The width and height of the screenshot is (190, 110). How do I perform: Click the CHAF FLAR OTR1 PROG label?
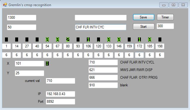139,78
